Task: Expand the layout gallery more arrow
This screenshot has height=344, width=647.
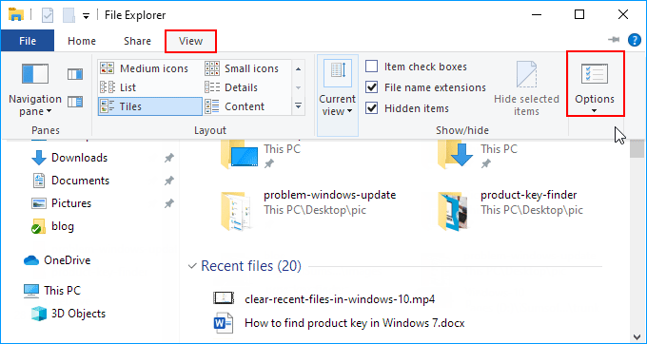Action: [299, 106]
